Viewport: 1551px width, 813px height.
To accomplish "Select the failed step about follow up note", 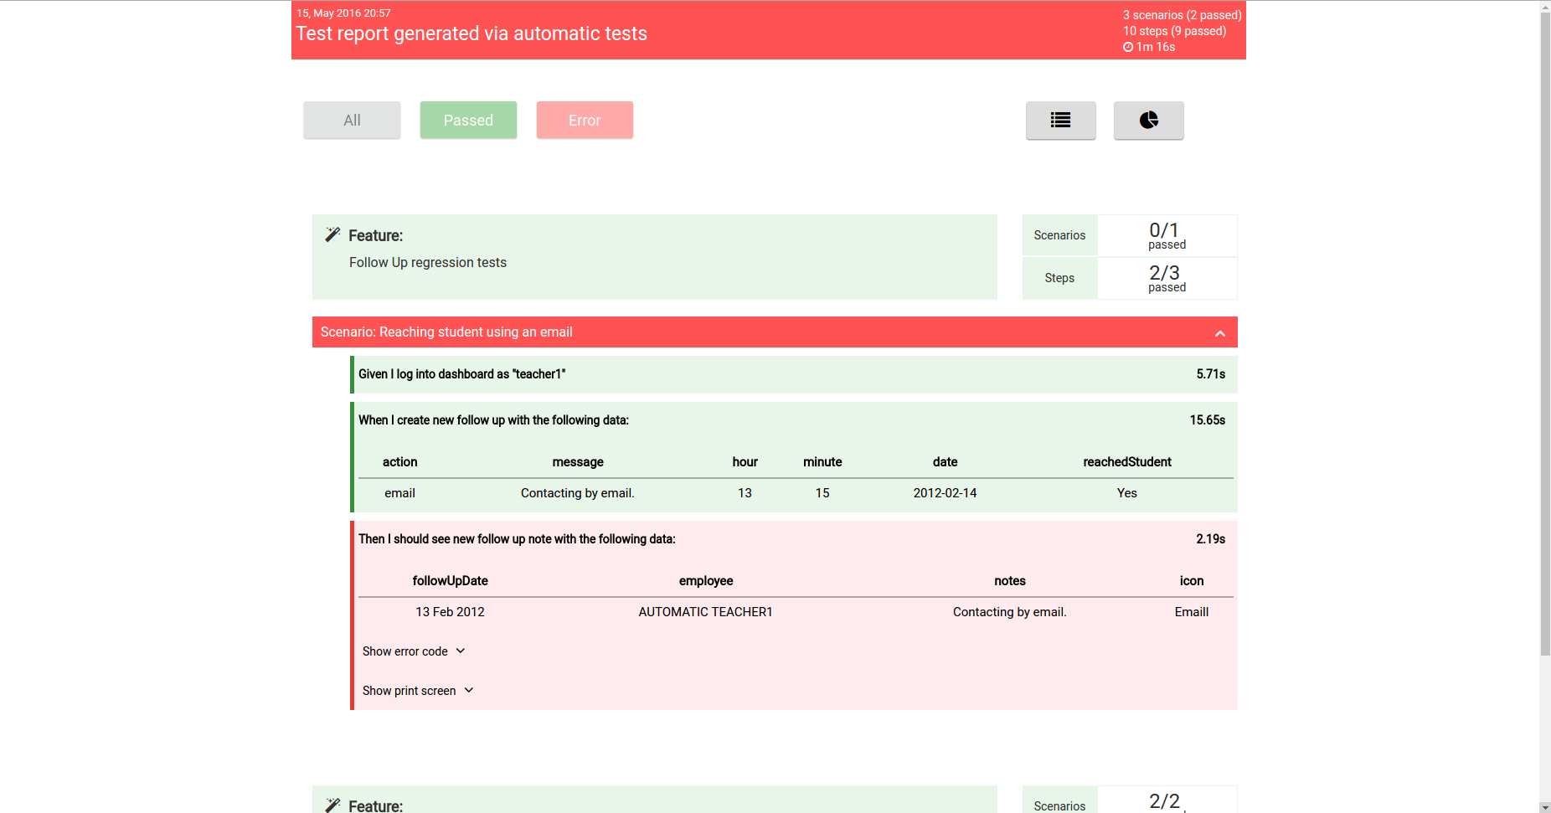I will [x=517, y=538].
